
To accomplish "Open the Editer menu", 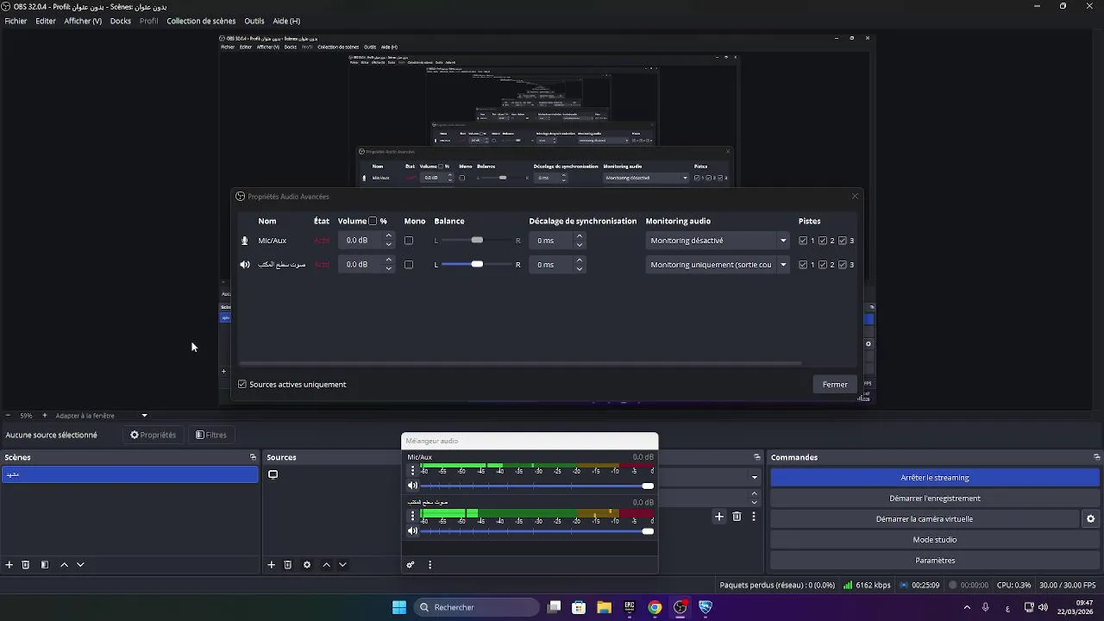I will pos(46,21).
